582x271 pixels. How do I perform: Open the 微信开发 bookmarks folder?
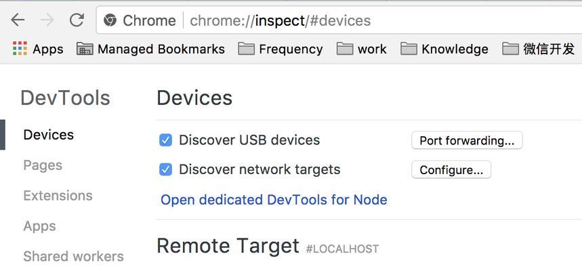pos(538,49)
